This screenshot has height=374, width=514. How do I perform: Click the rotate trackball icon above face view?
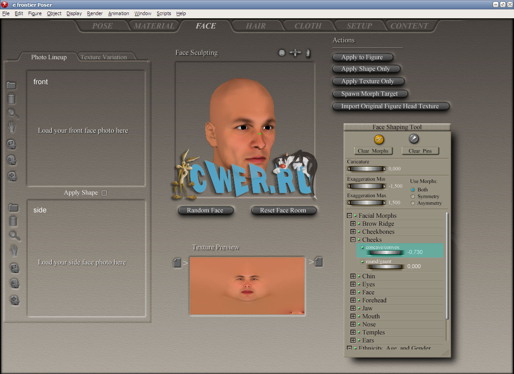[282, 53]
